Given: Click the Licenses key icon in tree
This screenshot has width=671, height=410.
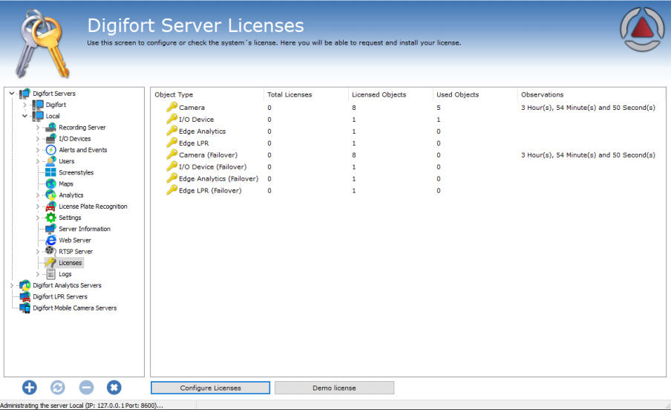Looking at the screenshot, I should (50, 262).
